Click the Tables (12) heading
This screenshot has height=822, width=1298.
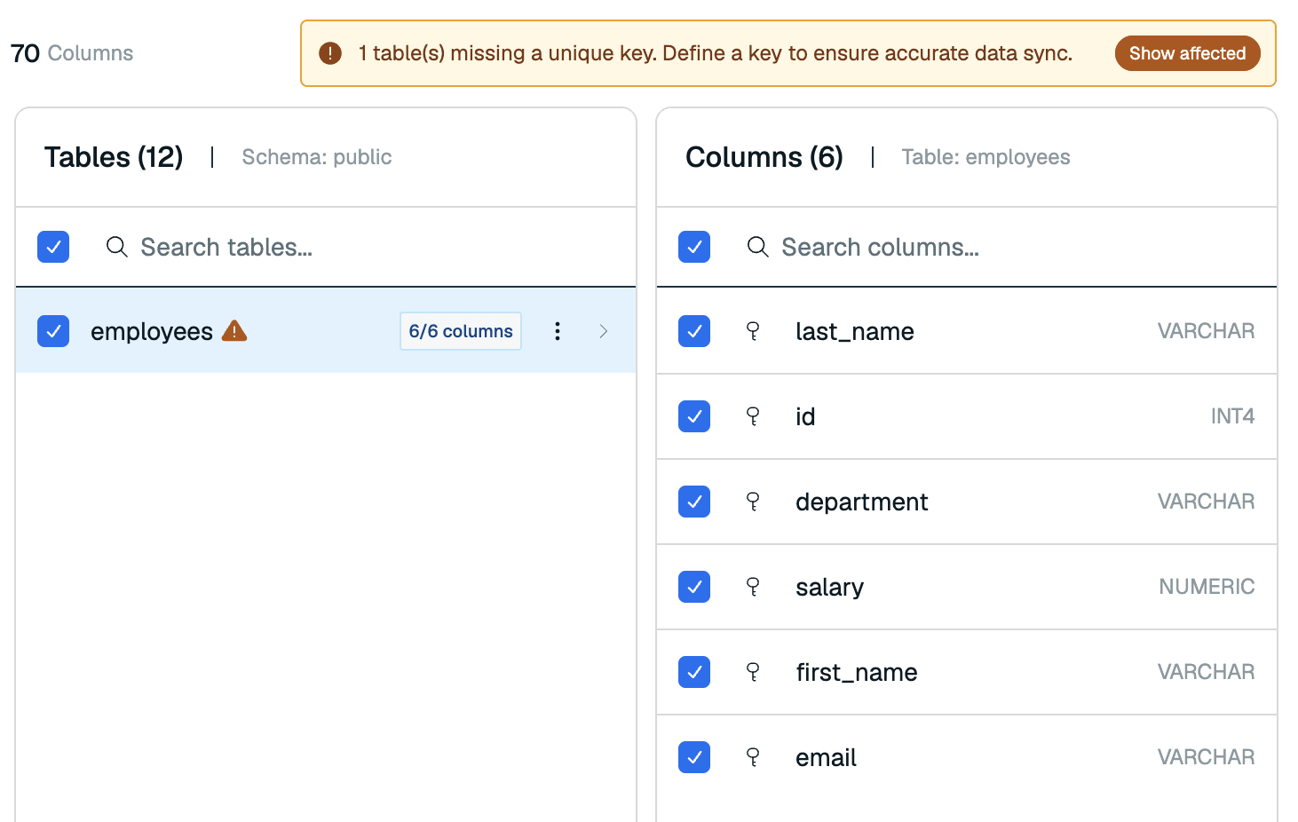(x=114, y=157)
